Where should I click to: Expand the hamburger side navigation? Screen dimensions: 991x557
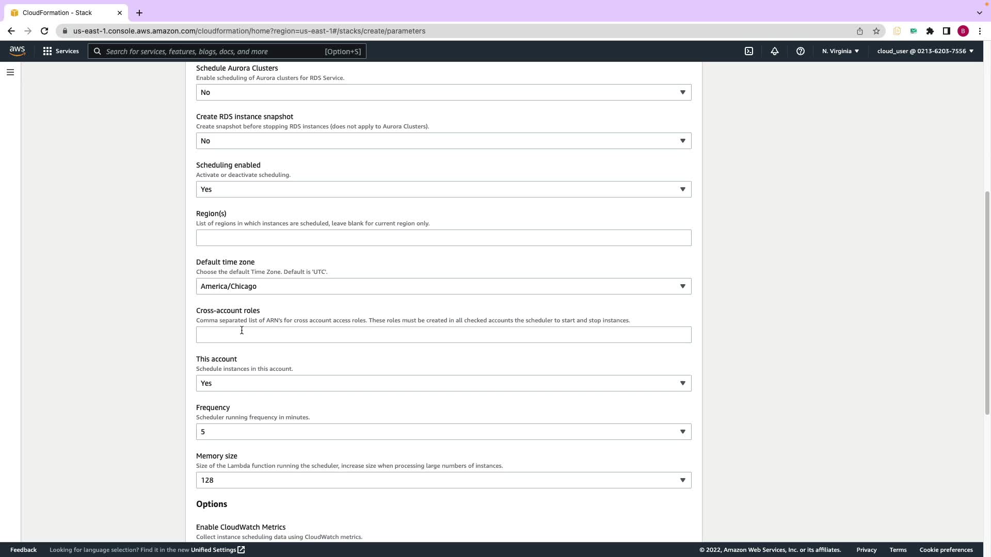(x=10, y=72)
